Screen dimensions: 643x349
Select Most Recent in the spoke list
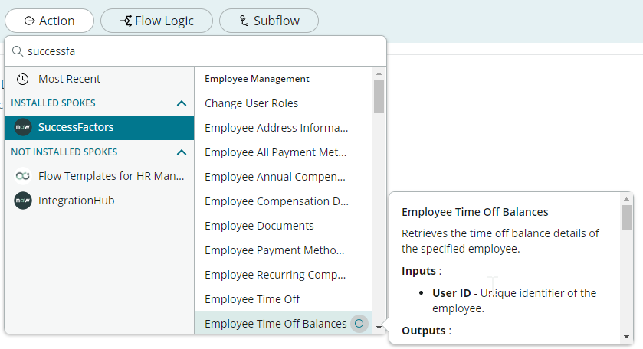(99, 79)
